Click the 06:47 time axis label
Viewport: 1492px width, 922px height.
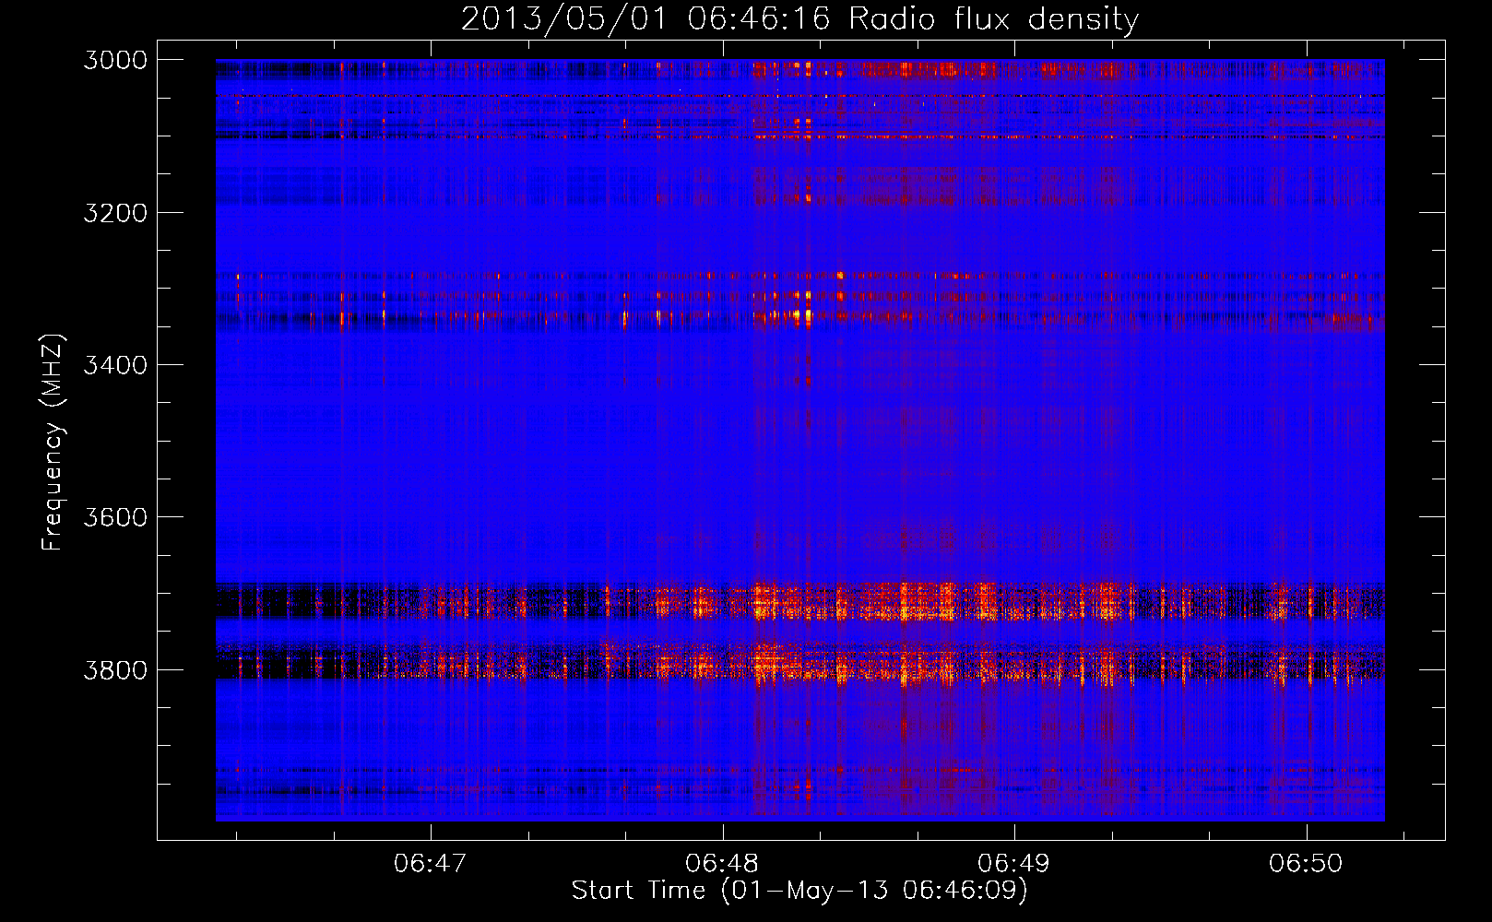click(430, 864)
